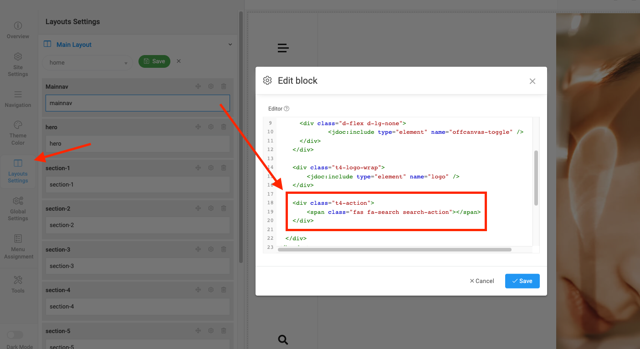
Task: Cancel the Edit block dialog
Action: point(482,281)
